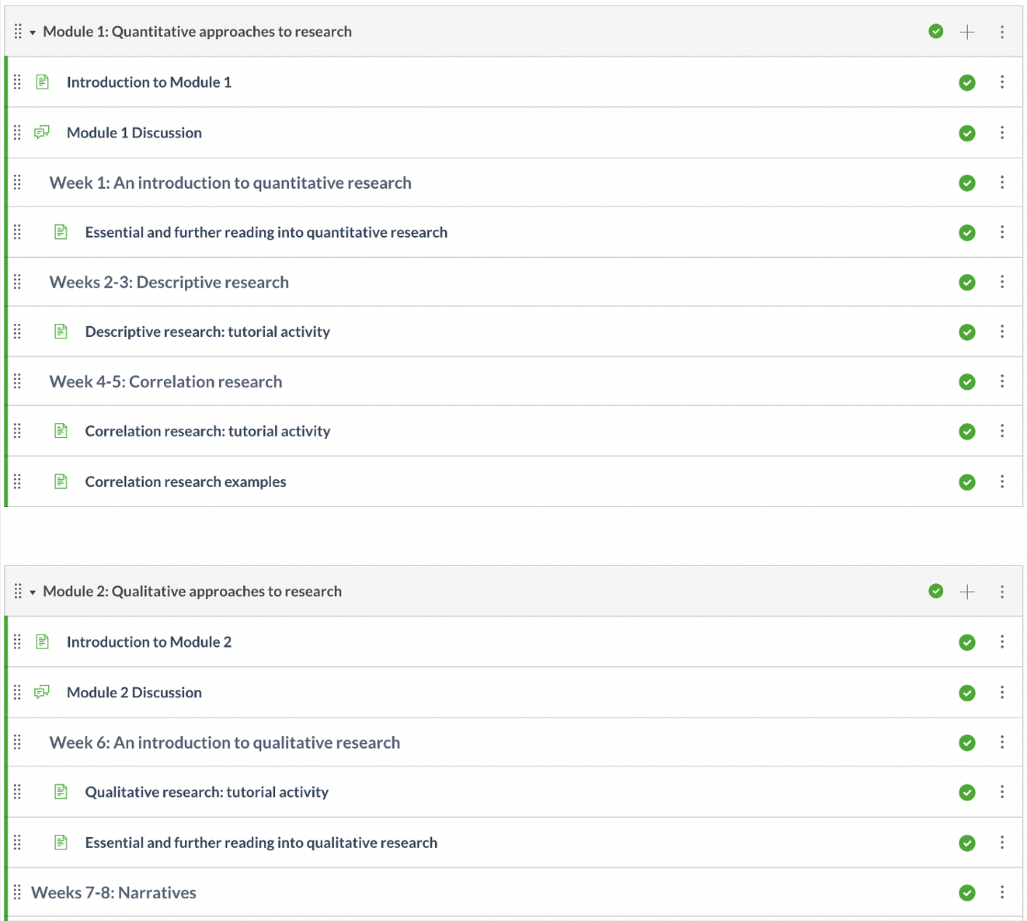Open kebab menu for Introduction to Module 2
The width and height of the screenshot is (1027, 921).
pyautogui.click(x=1002, y=642)
